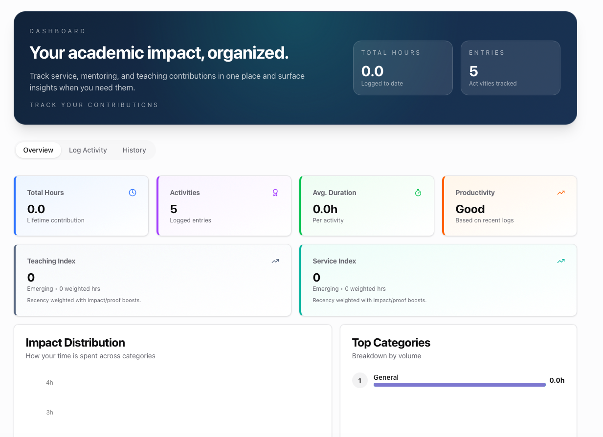Screen dimensions: 603x437
Task: Click the Service Index card
Action: point(438,280)
